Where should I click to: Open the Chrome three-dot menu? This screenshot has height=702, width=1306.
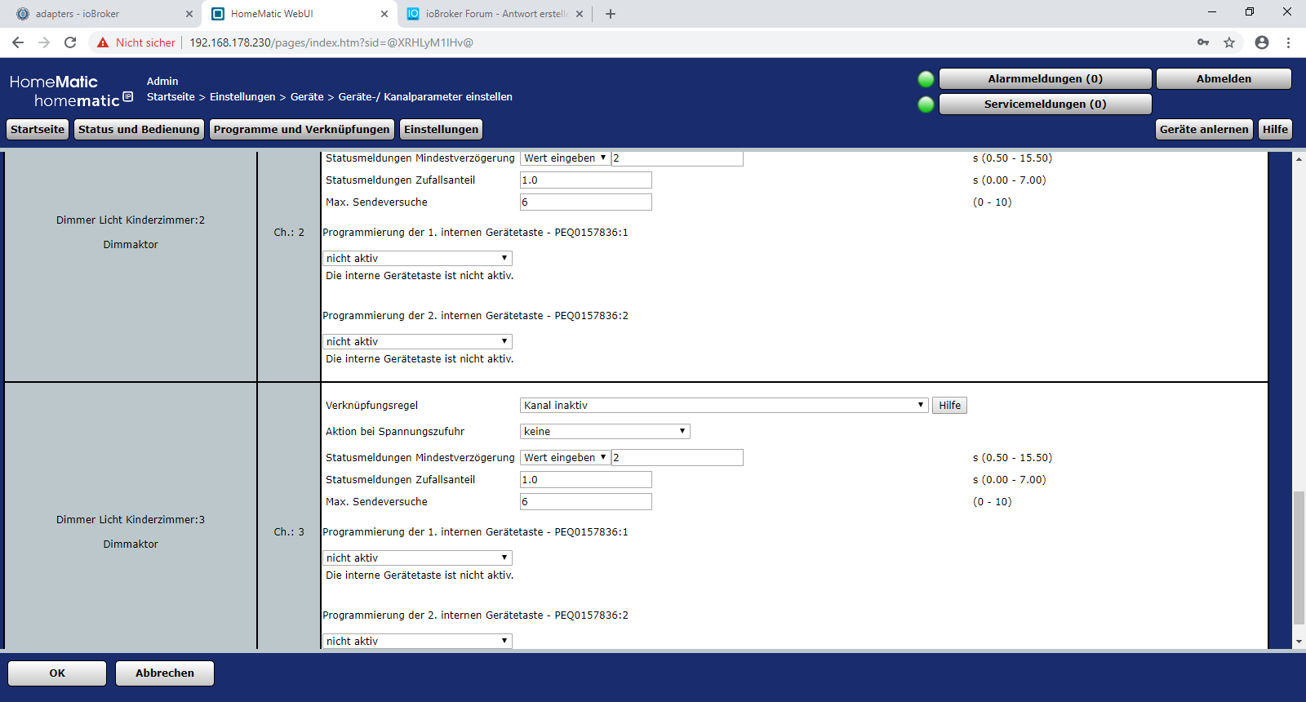click(x=1288, y=42)
